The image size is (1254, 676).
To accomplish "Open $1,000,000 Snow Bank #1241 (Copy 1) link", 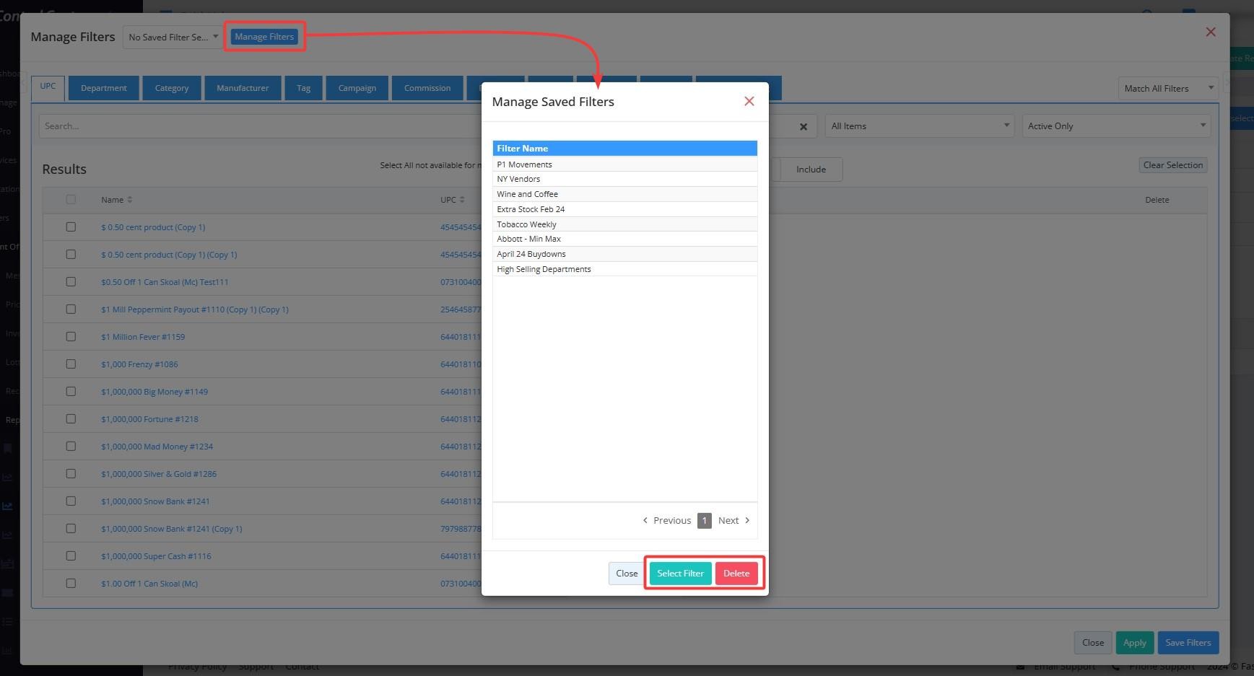I will tap(172, 529).
